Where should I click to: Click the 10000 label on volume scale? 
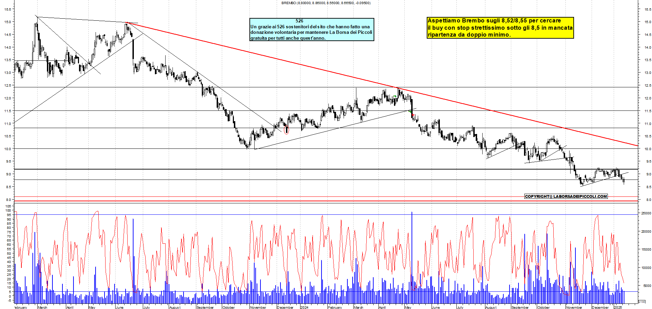point(646,268)
